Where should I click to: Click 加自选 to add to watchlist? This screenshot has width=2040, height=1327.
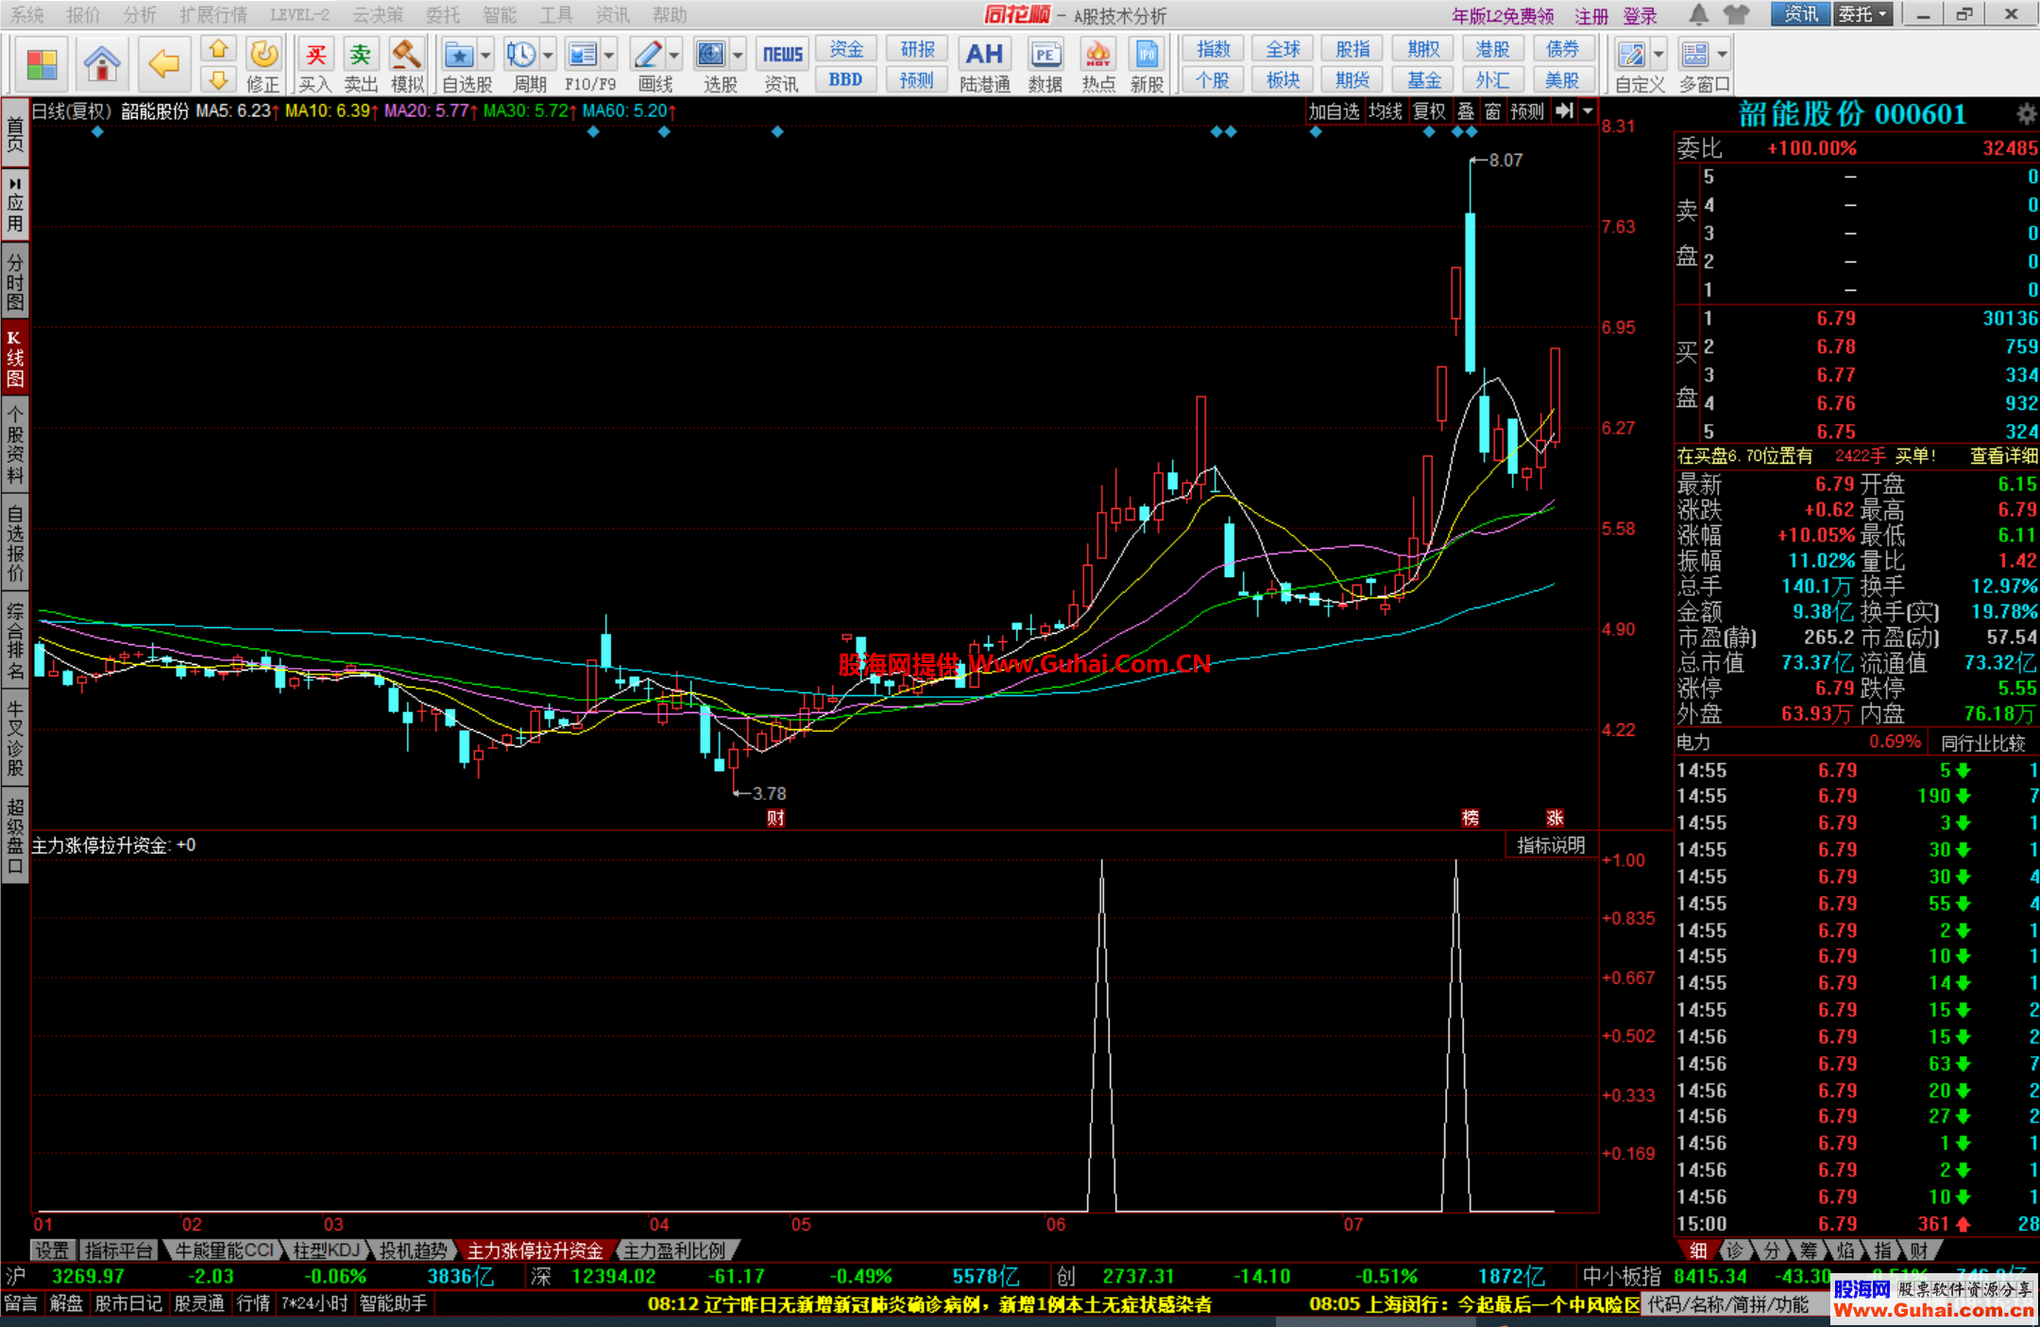click(x=1334, y=111)
